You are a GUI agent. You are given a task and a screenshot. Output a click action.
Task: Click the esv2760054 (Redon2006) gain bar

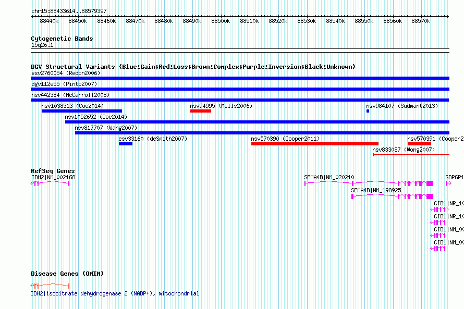tap(240, 78)
